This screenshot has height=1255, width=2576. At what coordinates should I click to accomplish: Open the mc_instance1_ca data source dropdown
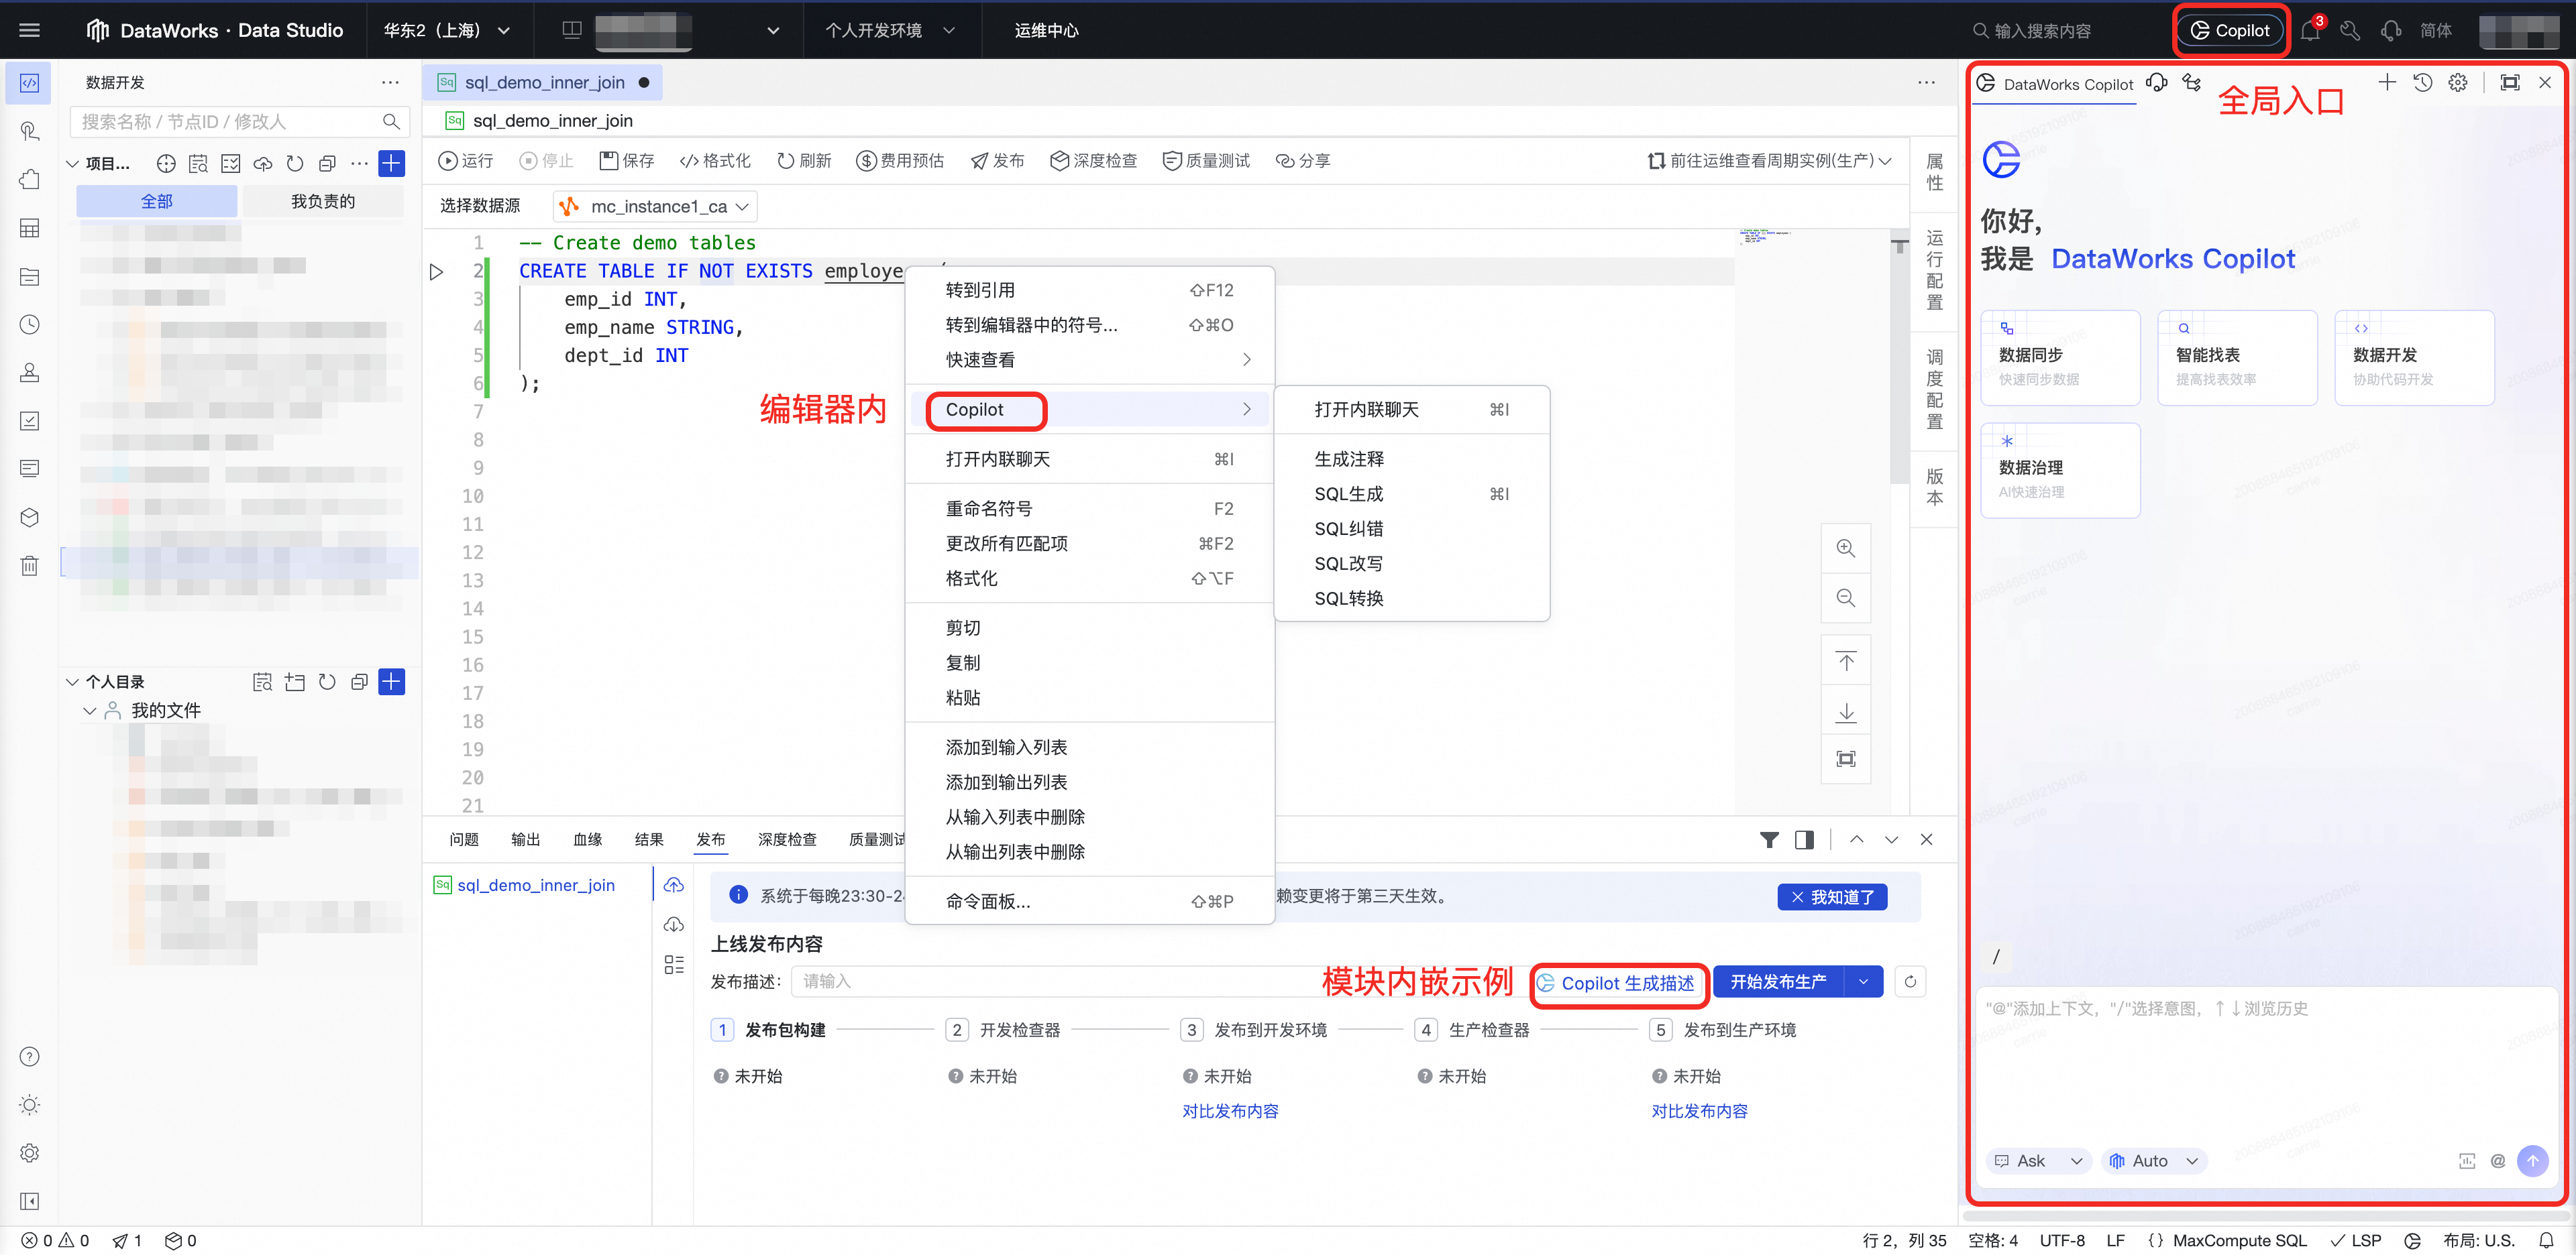pyautogui.click(x=656, y=207)
